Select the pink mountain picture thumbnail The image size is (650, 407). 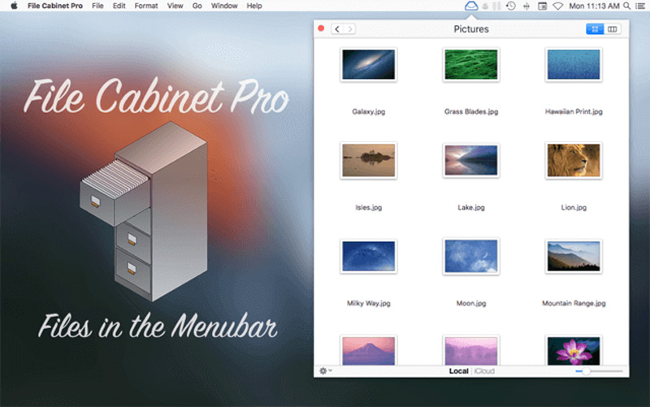(369, 351)
